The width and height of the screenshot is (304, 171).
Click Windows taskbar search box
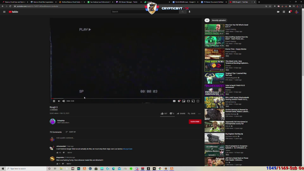click(x=26, y=169)
